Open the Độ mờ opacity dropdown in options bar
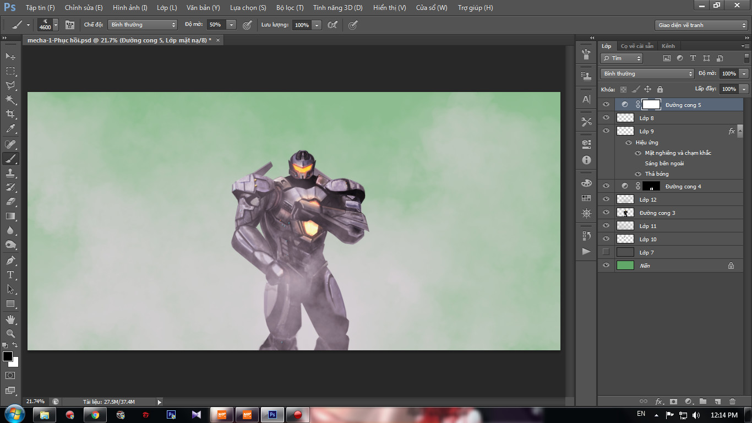Screen dimensions: 752x423 pyautogui.click(x=231, y=25)
